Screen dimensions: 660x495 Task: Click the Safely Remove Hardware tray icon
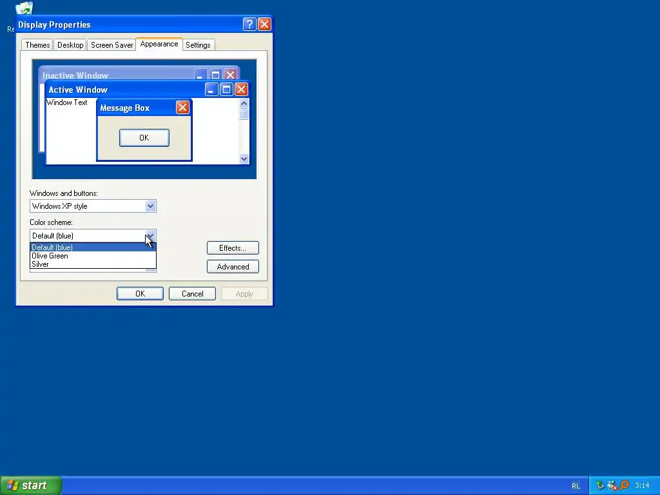tap(600, 485)
